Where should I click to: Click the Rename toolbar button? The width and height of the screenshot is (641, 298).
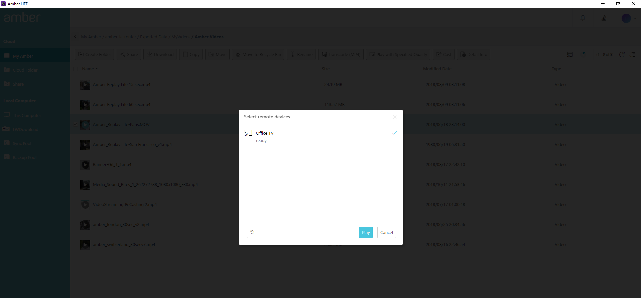tap(301, 54)
